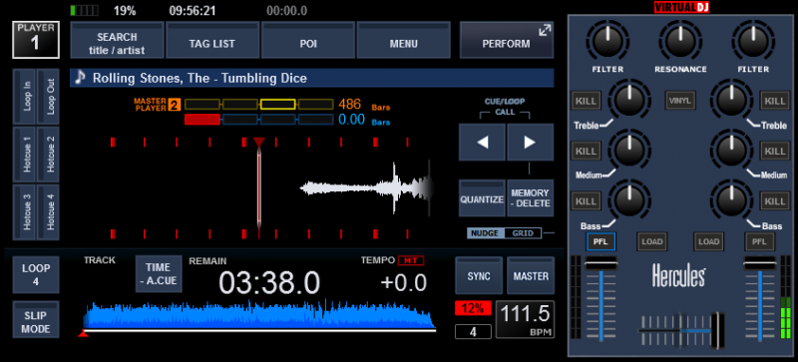Viewport: 798px width, 362px height.
Task: Click the expand arrows icon on PERFORM
Action: (545, 31)
